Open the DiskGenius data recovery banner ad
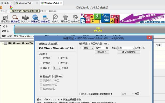 click(123, 19)
